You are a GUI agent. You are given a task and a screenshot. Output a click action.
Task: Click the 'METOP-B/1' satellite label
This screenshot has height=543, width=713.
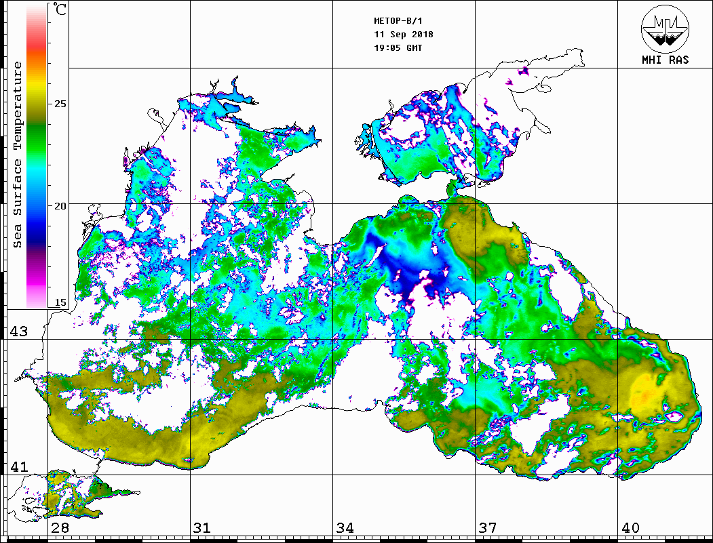(x=398, y=21)
